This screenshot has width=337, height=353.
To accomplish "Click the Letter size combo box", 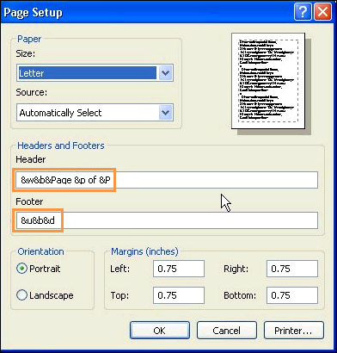I will tap(95, 73).
